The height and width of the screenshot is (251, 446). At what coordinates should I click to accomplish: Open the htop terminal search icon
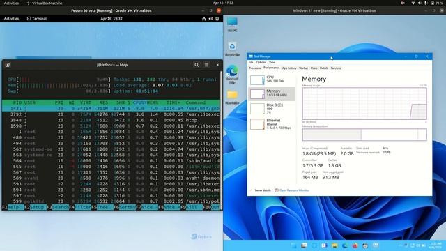(x=197, y=65)
